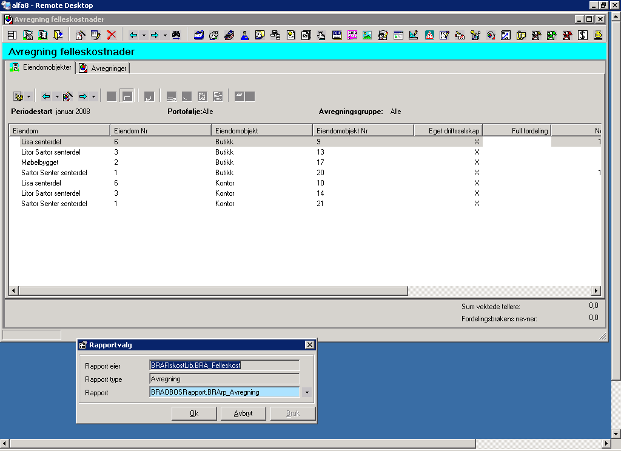Close the Rapportvalg dialog
This screenshot has width=621, height=451.
point(310,345)
